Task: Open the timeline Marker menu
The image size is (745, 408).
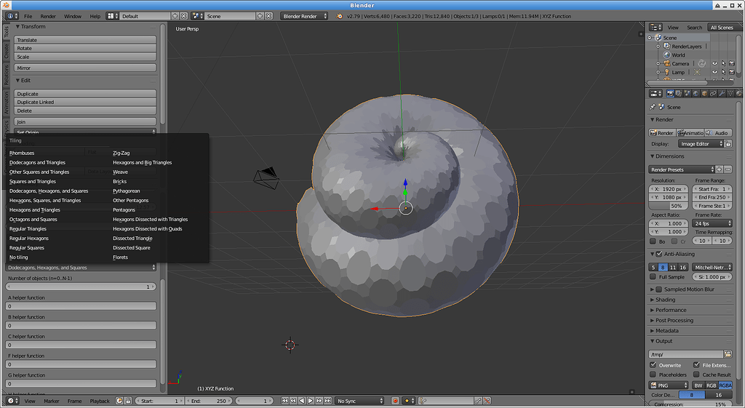Action: point(52,401)
